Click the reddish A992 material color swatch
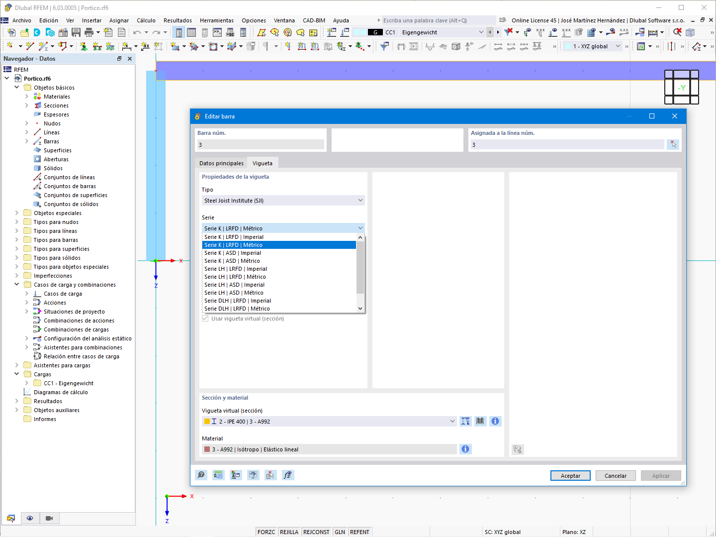Viewport: 716px width, 537px height. [x=207, y=449]
